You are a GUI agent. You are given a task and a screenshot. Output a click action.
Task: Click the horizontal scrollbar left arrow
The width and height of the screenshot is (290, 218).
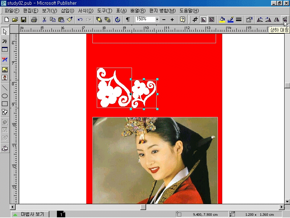(x=13, y=207)
